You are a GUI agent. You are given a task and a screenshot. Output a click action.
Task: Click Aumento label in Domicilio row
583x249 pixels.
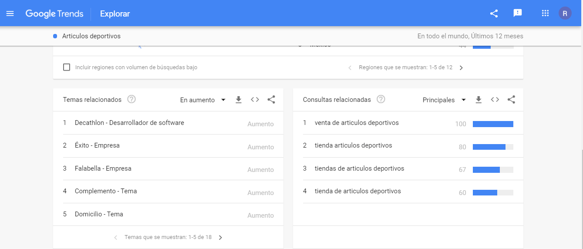coord(260,215)
